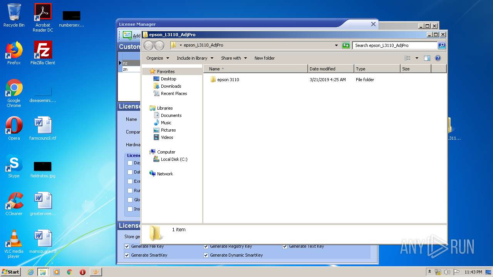Open greaterwee... rtf file on desktop
The width and height of the screenshot is (493, 277).
click(43, 204)
